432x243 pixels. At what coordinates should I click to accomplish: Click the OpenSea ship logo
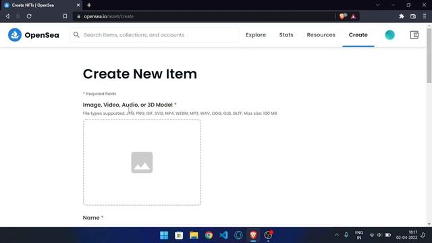pyautogui.click(x=15, y=35)
